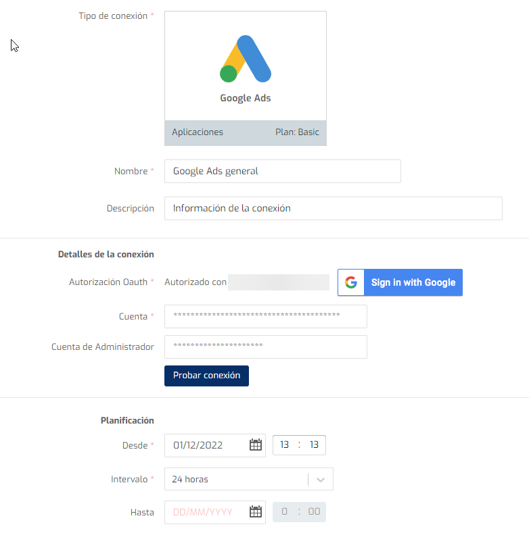The height and width of the screenshot is (533, 529).
Task: Select the Desde minutes value after the colon
Action: click(314, 445)
